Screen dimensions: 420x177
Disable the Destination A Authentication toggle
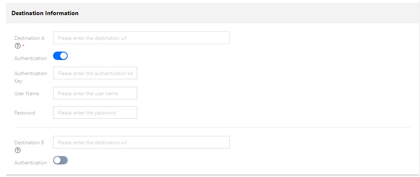tap(60, 56)
